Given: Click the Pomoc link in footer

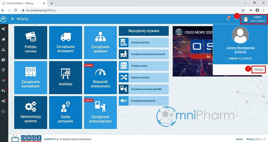Looking at the screenshot, I should coord(239,139).
